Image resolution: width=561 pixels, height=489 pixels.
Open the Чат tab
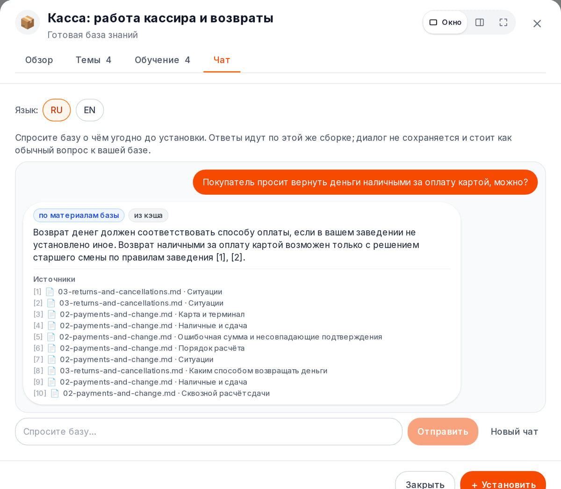(x=222, y=60)
